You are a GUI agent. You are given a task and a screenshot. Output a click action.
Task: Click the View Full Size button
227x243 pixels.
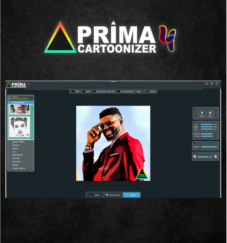pyautogui.click(x=113, y=195)
